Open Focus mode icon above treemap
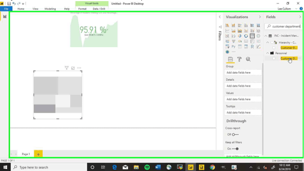Viewport: 304px width, 171px height. pos(73,68)
